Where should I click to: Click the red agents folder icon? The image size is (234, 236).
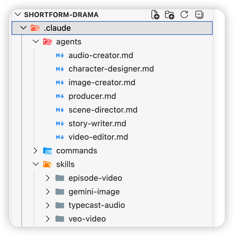tap(47, 42)
